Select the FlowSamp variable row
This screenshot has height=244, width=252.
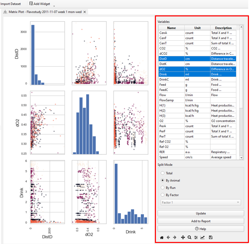pos(197,100)
